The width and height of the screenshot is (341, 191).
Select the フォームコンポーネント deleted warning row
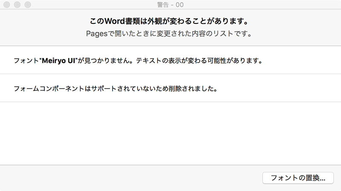(170, 88)
